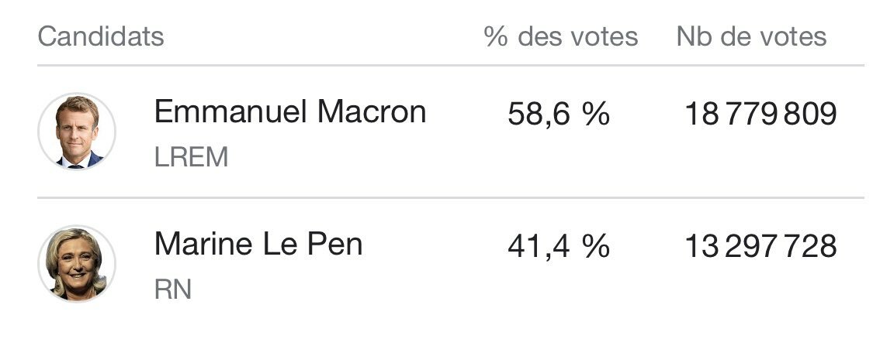Screen dimensions: 873x363
Task: Click the first name Emmanuel
Action: pos(230,111)
